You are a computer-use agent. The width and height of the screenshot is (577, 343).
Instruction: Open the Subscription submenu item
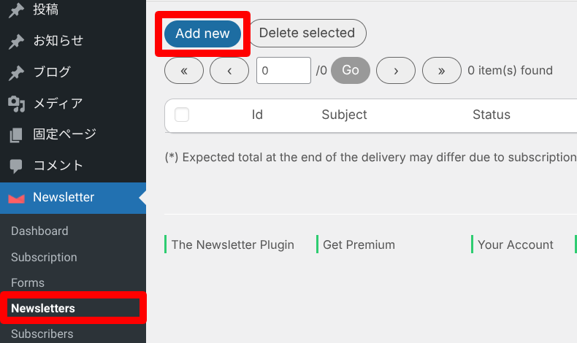coord(44,257)
